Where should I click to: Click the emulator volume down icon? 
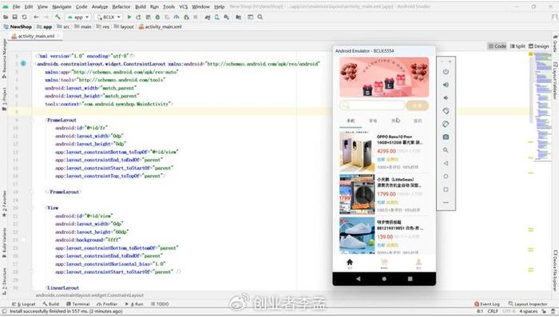[446, 97]
